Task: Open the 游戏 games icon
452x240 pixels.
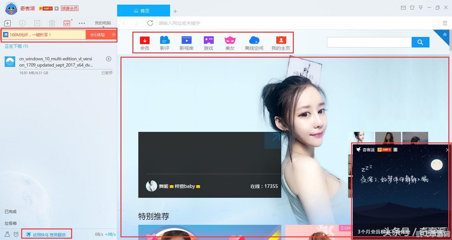Action: pyautogui.click(x=208, y=42)
